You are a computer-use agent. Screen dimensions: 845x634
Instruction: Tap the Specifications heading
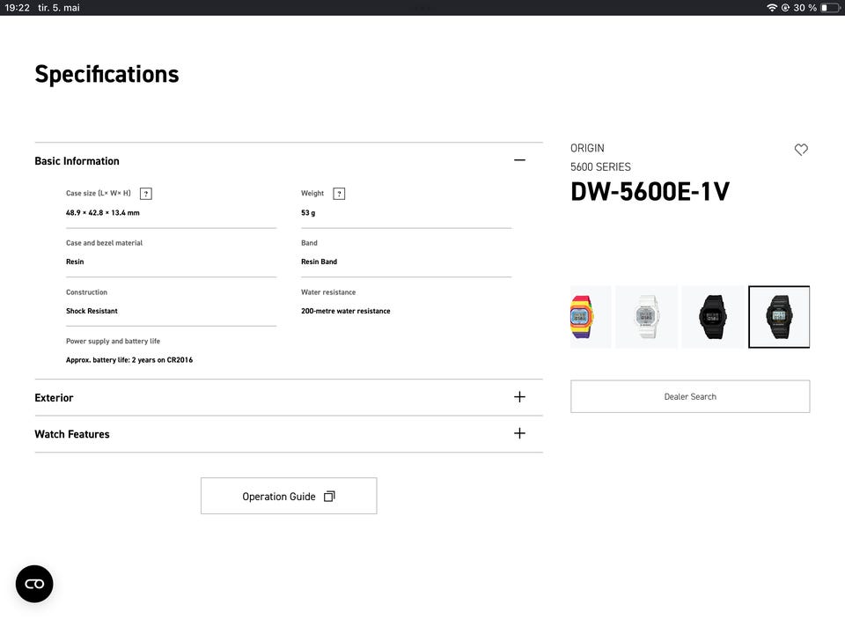click(107, 74)
